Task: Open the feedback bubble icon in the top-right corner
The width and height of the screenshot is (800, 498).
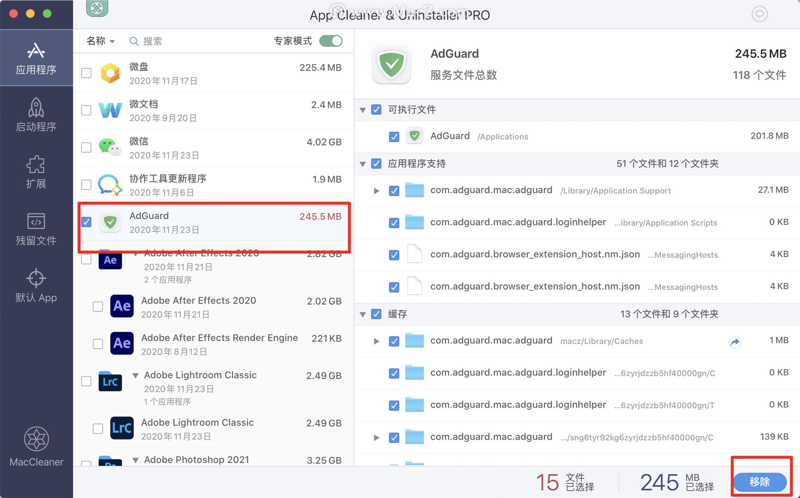Action: point(759,14)
